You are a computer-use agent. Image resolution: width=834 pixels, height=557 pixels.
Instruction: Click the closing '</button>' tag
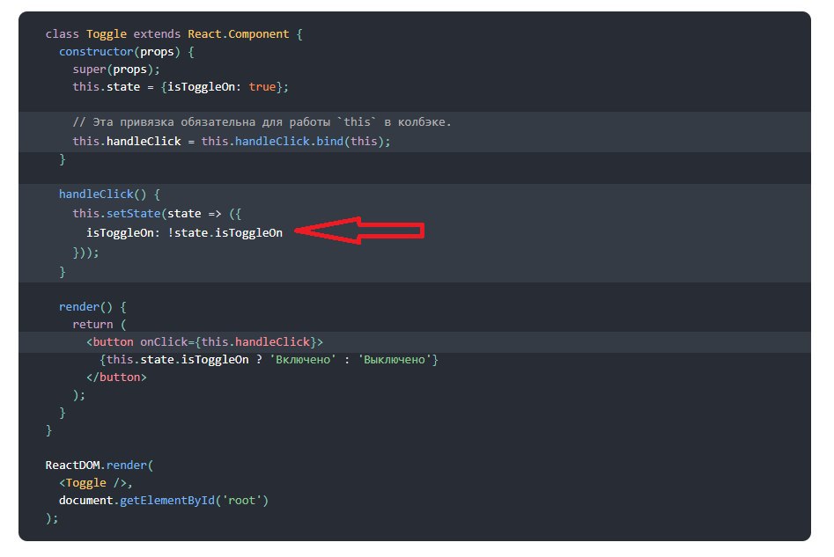tap(116, 377)
